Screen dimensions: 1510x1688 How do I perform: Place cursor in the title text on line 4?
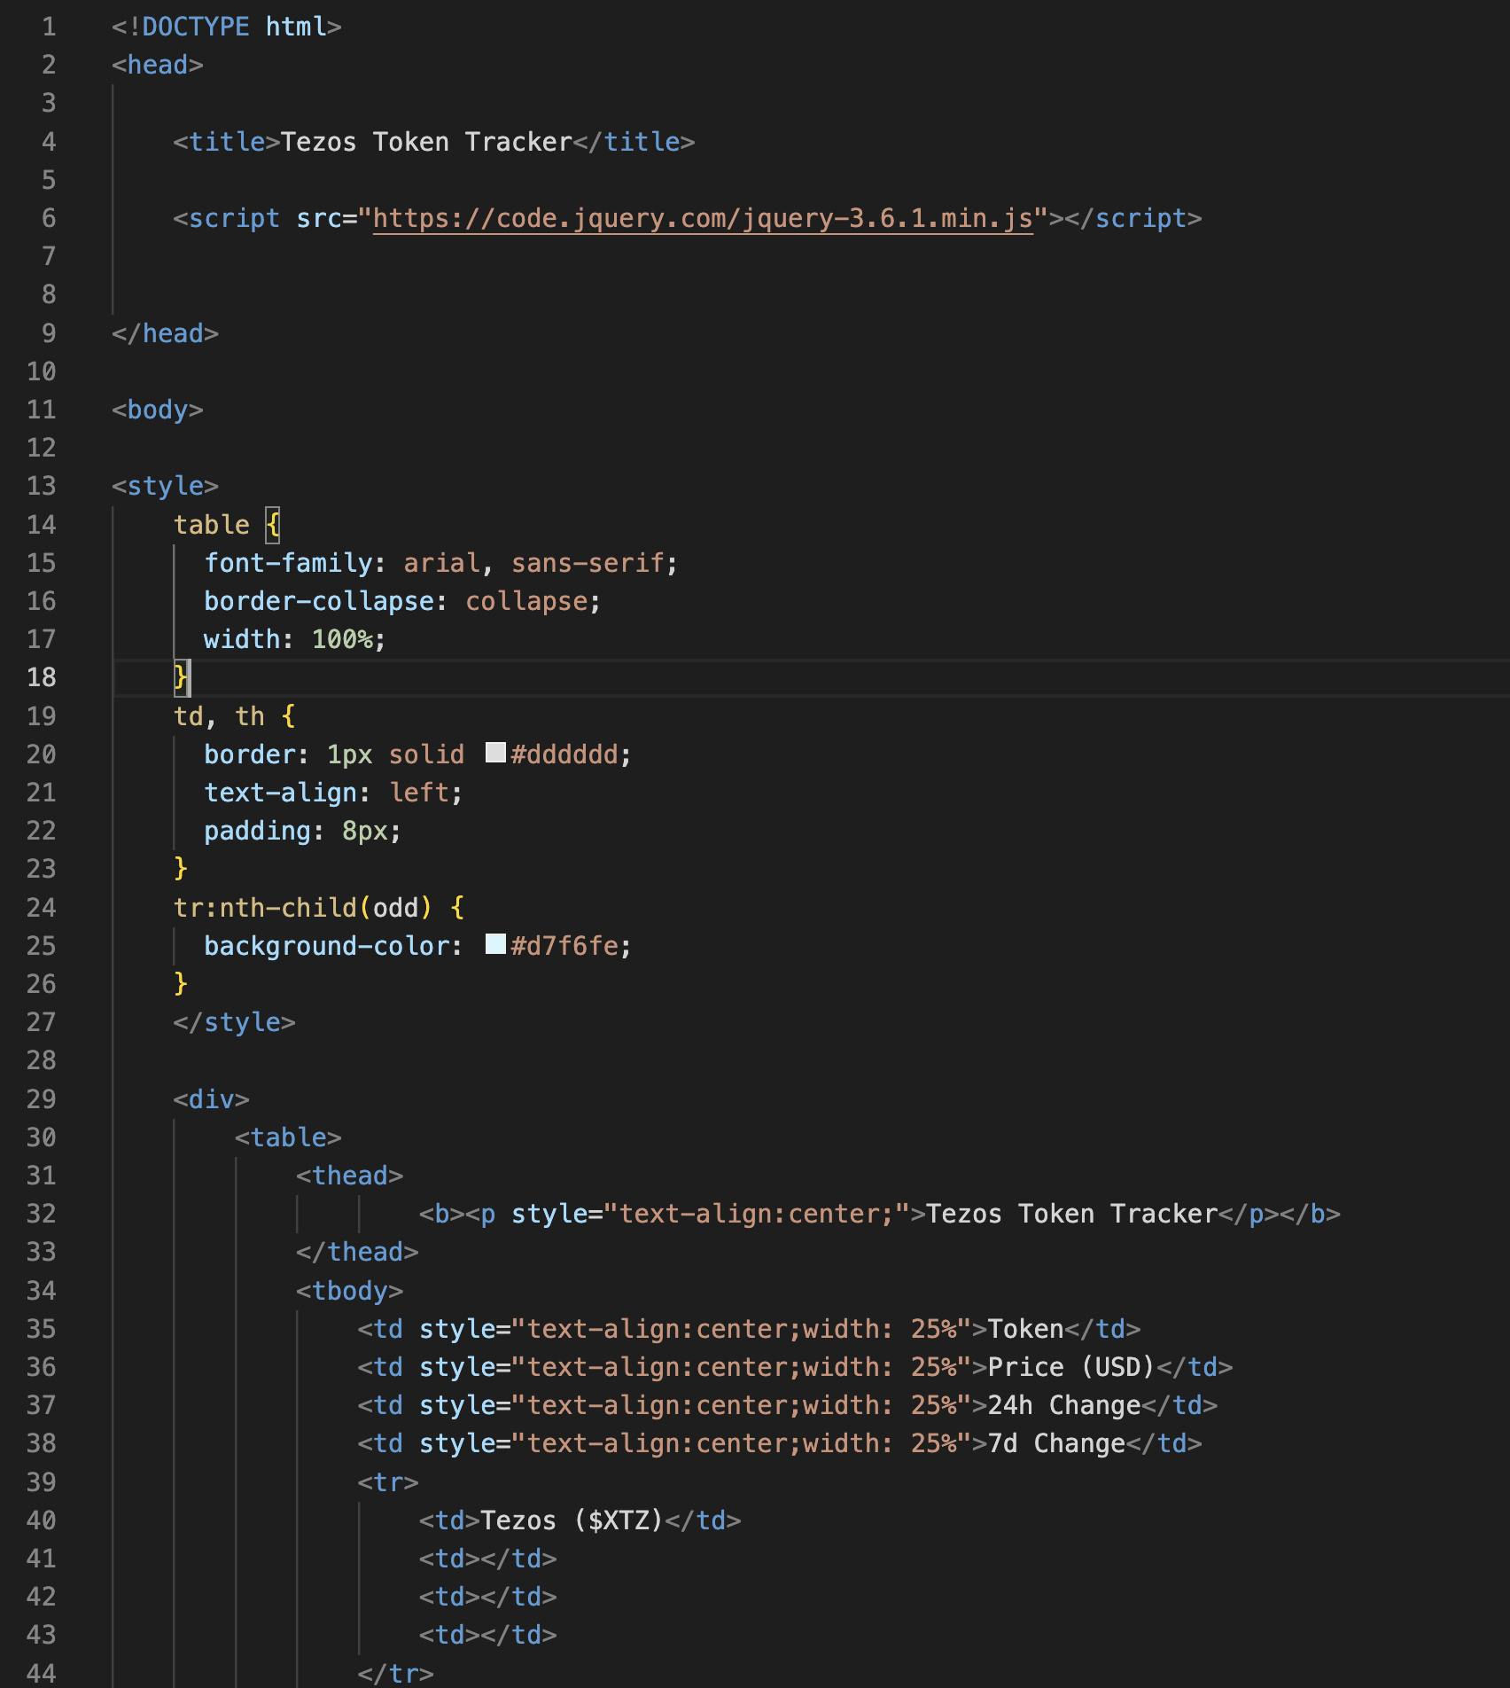[426, 142]
